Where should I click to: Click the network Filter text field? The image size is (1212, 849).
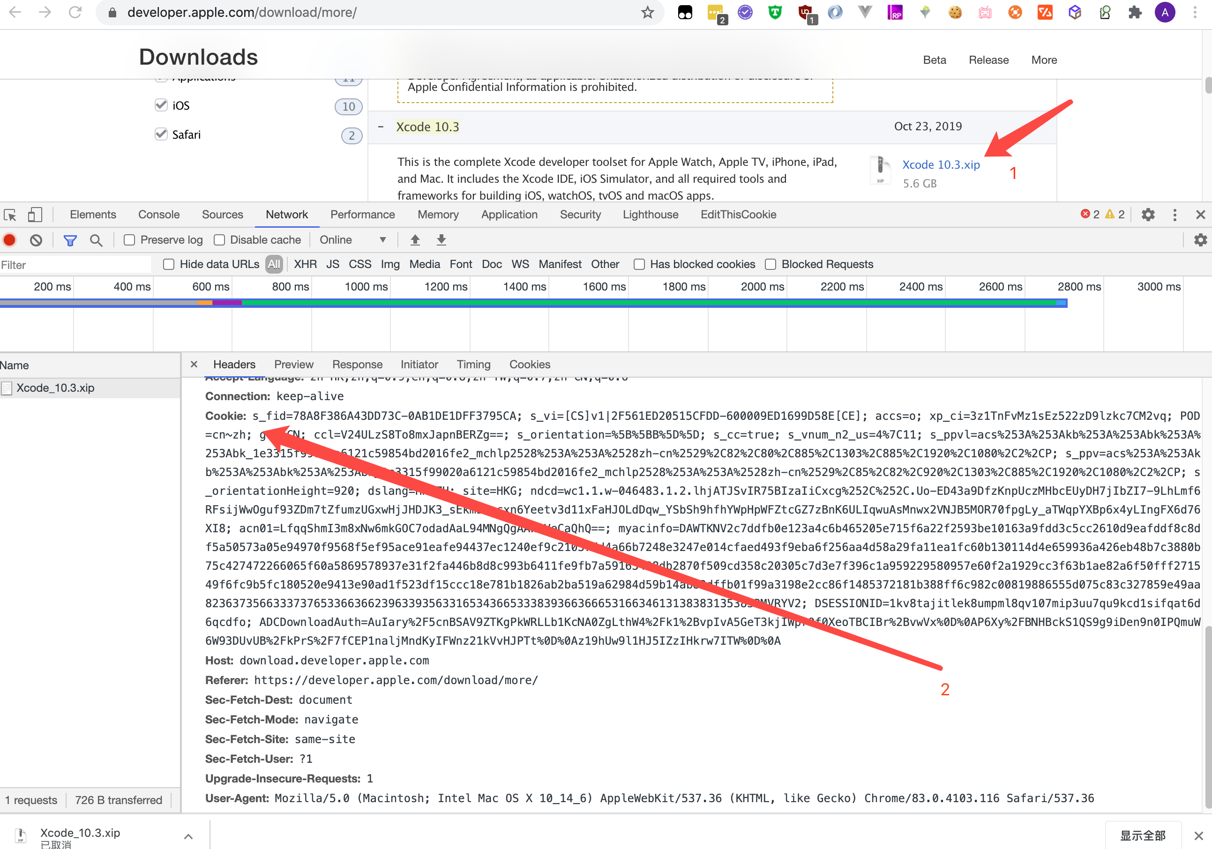[75, 265]
